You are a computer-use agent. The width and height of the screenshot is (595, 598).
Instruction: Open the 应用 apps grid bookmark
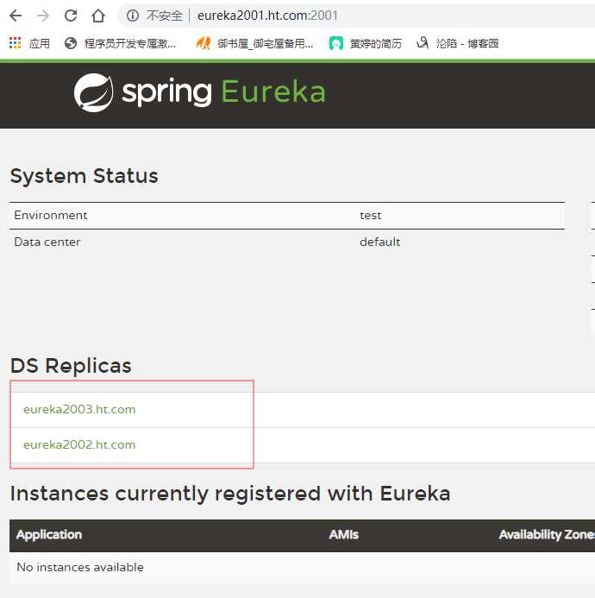point(29,43)
